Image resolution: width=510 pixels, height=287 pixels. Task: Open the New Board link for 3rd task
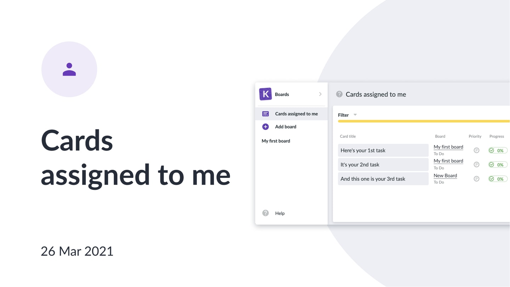pos(445,175)
